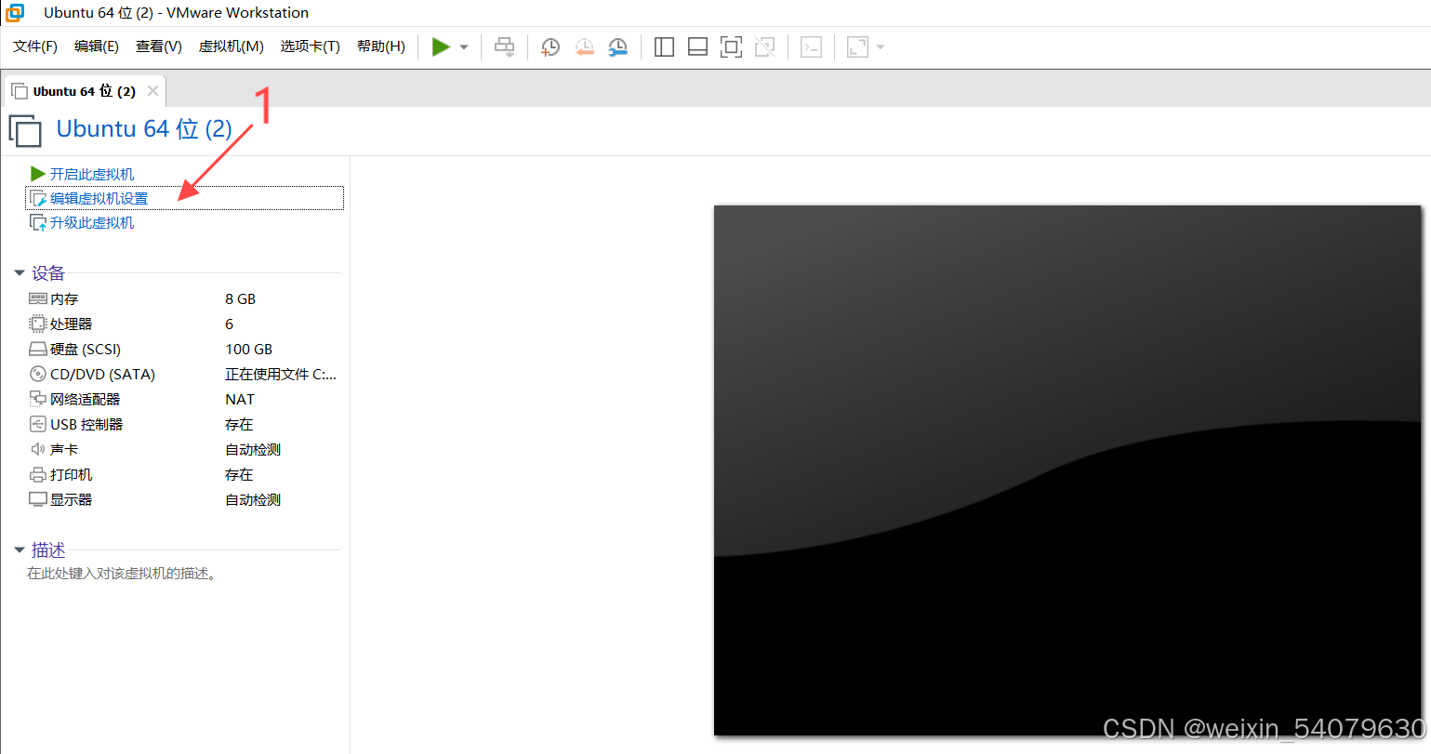Open the 选项卡(T) menu
Viewport: 1431px width, 754px height.
click(x=311, y=46)
